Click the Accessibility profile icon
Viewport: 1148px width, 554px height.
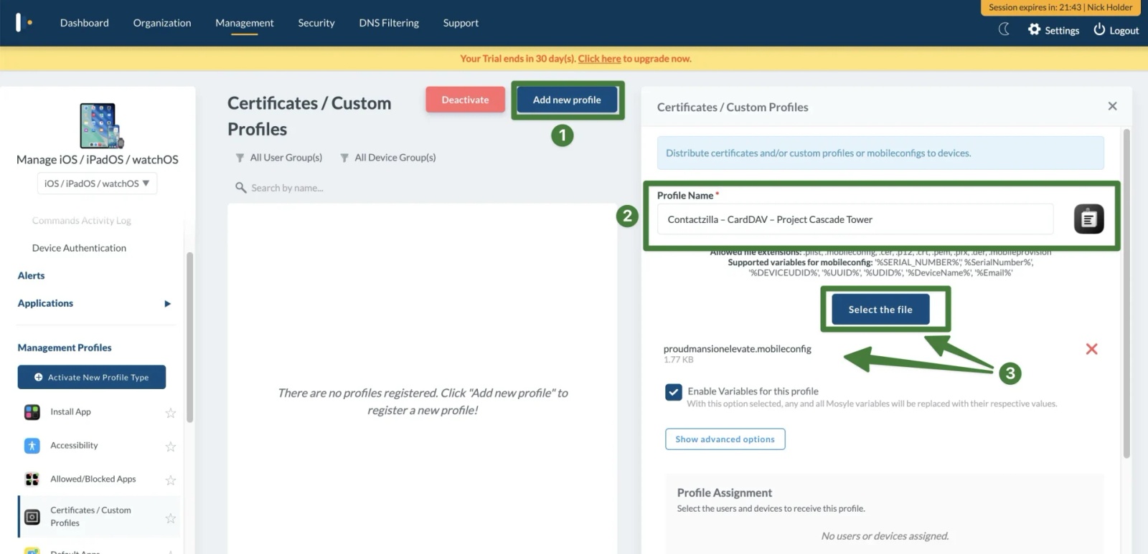click(x=32, y=446)
